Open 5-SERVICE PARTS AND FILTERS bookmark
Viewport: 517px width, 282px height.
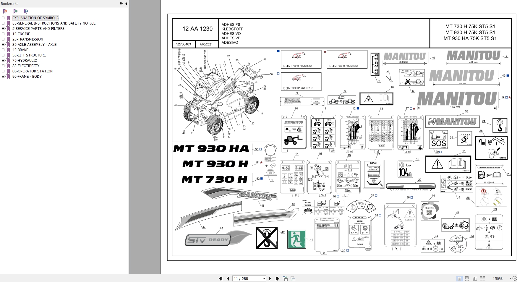tap(38, 29)
